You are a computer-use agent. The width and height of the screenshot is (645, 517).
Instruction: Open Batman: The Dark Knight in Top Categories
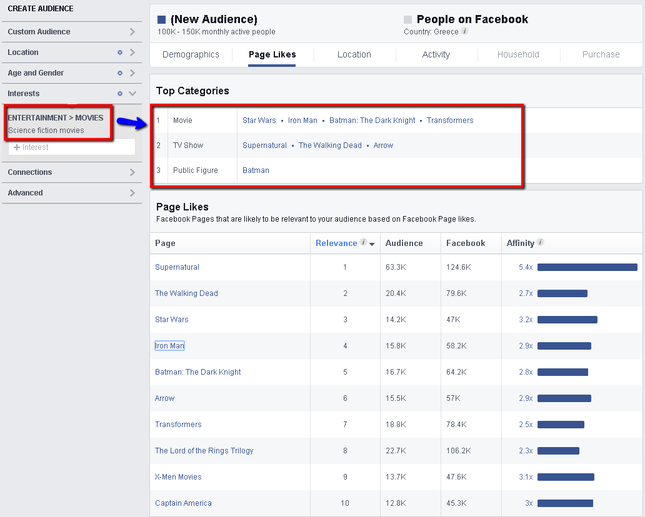pyautogui.click(x=372, y=121)
